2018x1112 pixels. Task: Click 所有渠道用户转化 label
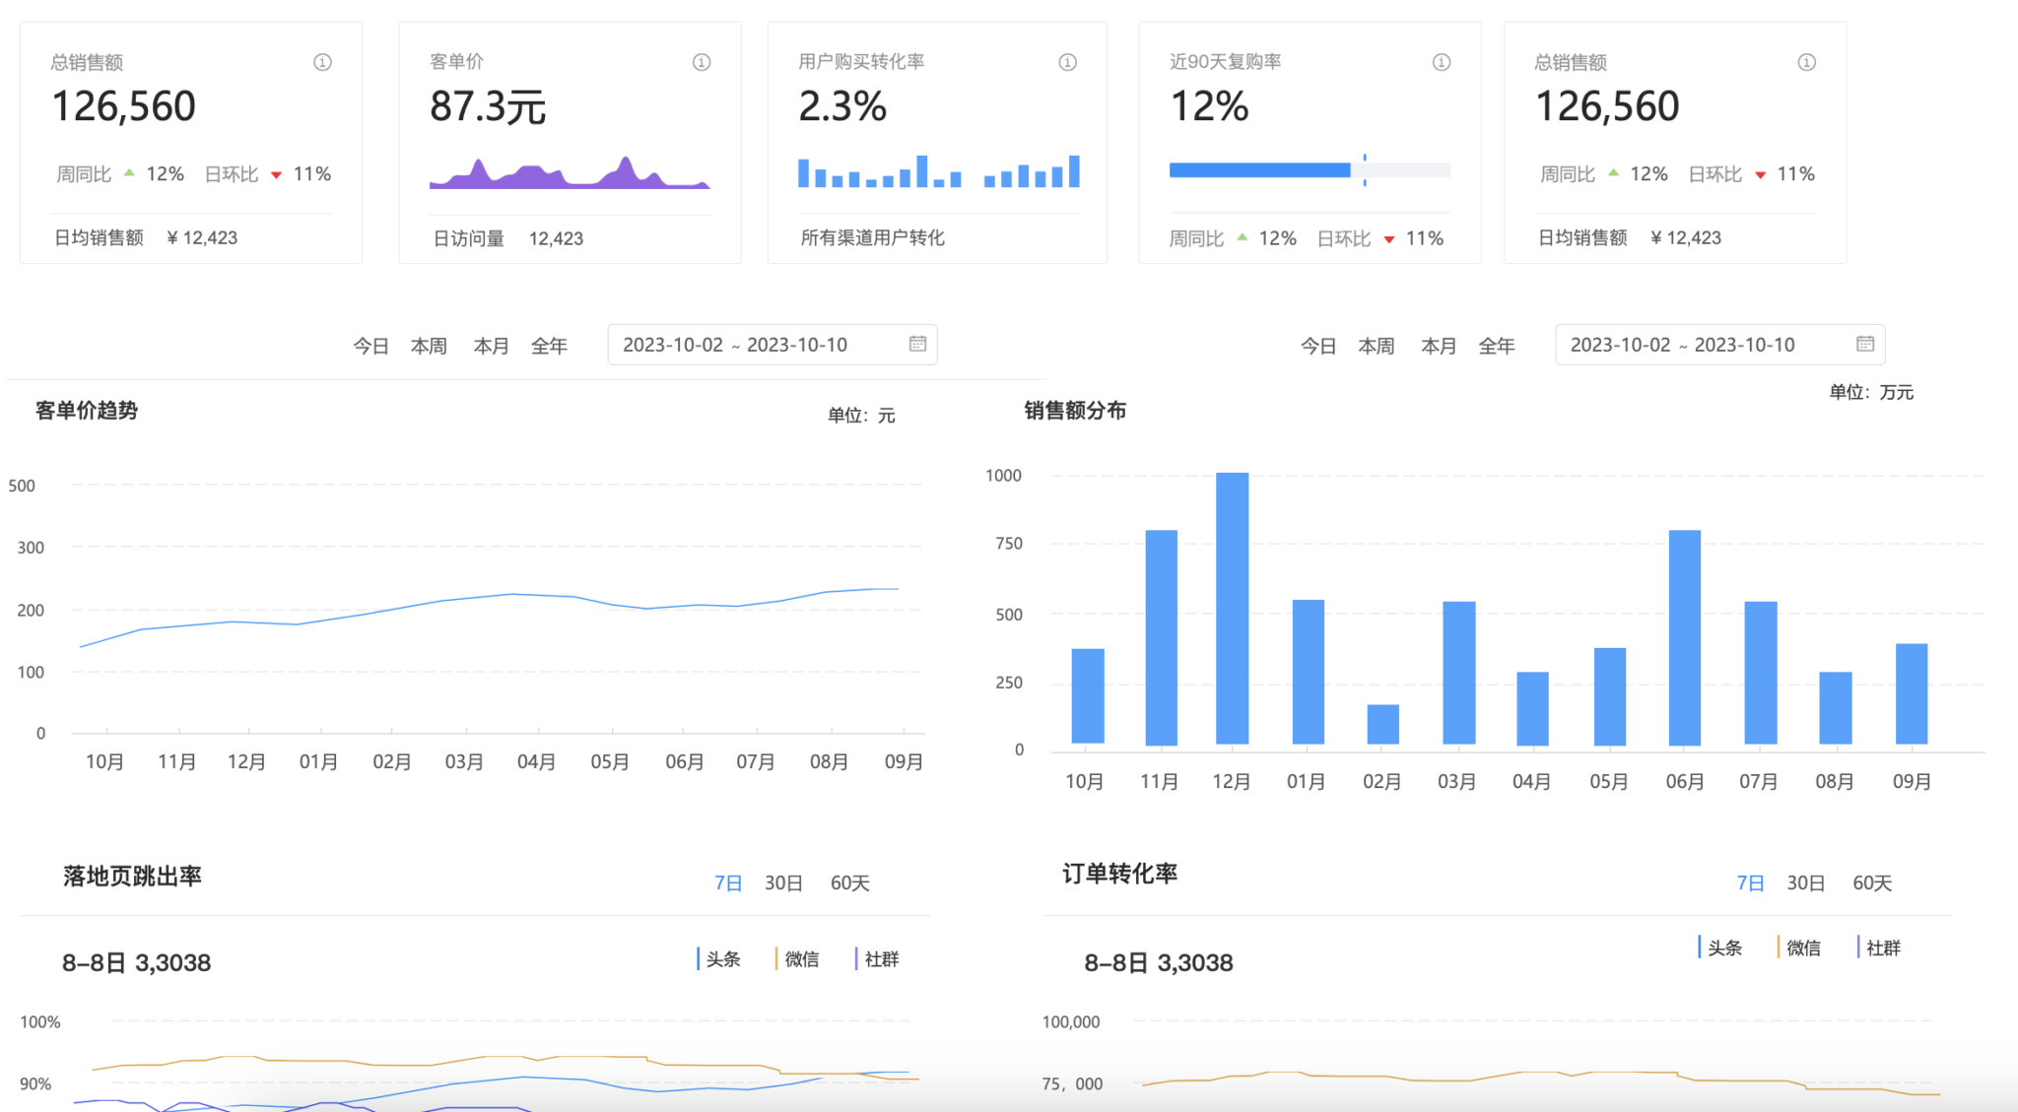point(872,237)
